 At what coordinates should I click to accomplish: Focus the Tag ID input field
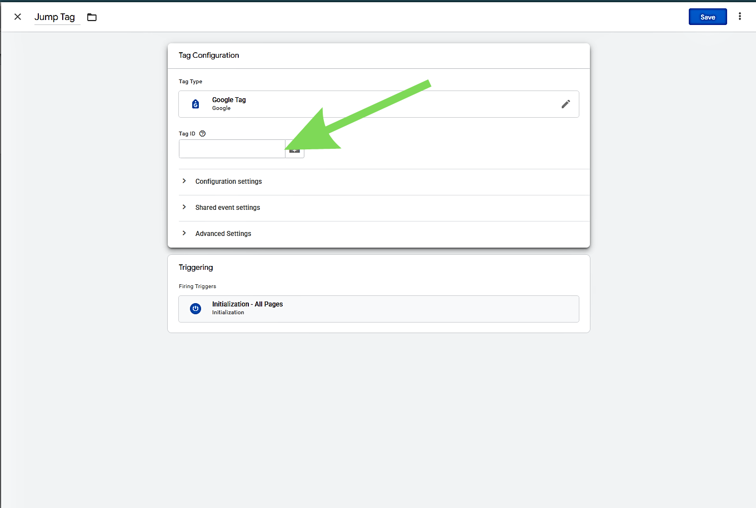[232, 149]
